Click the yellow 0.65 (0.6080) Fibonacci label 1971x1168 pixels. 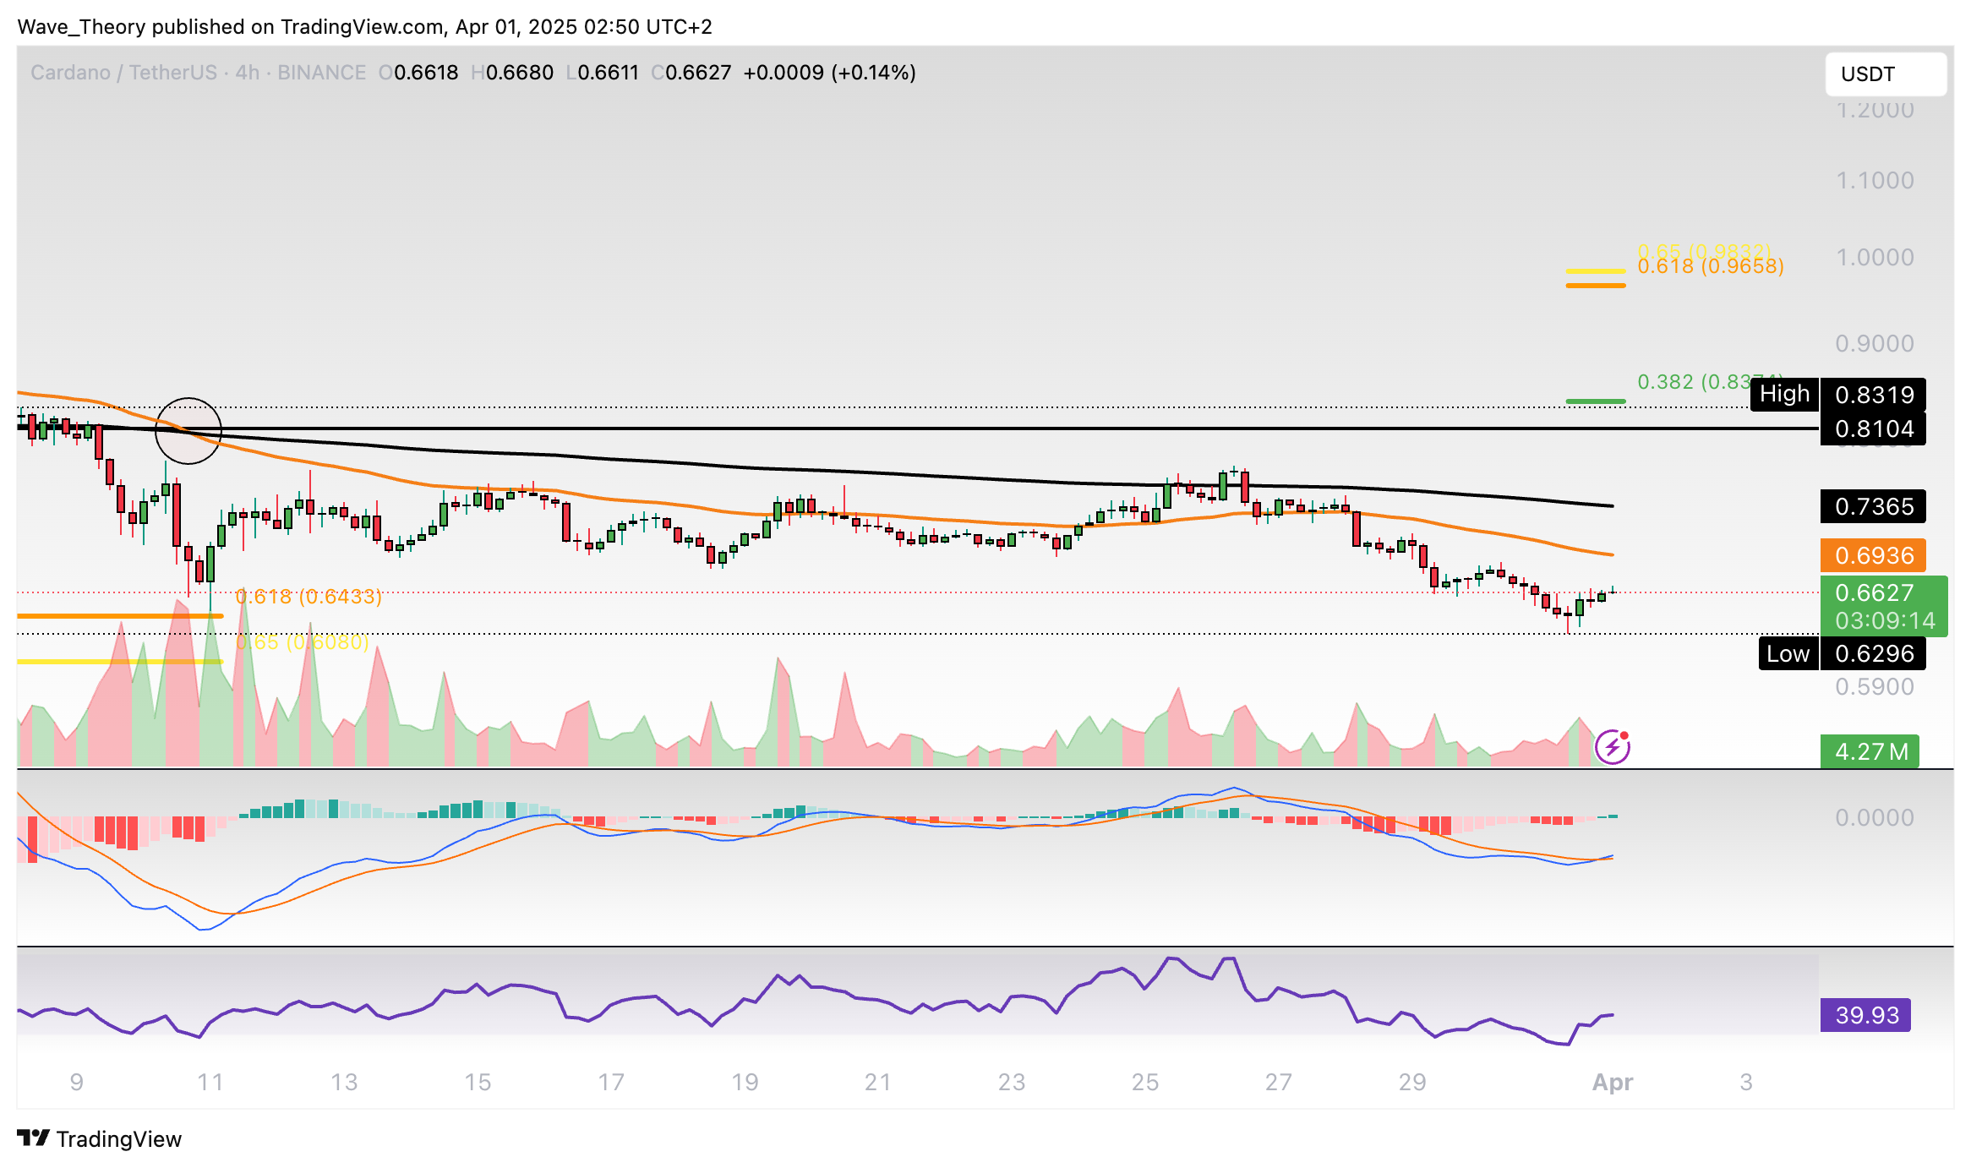click(x=302, y=642)
